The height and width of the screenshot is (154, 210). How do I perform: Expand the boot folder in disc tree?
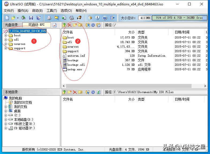click(6, 35)
